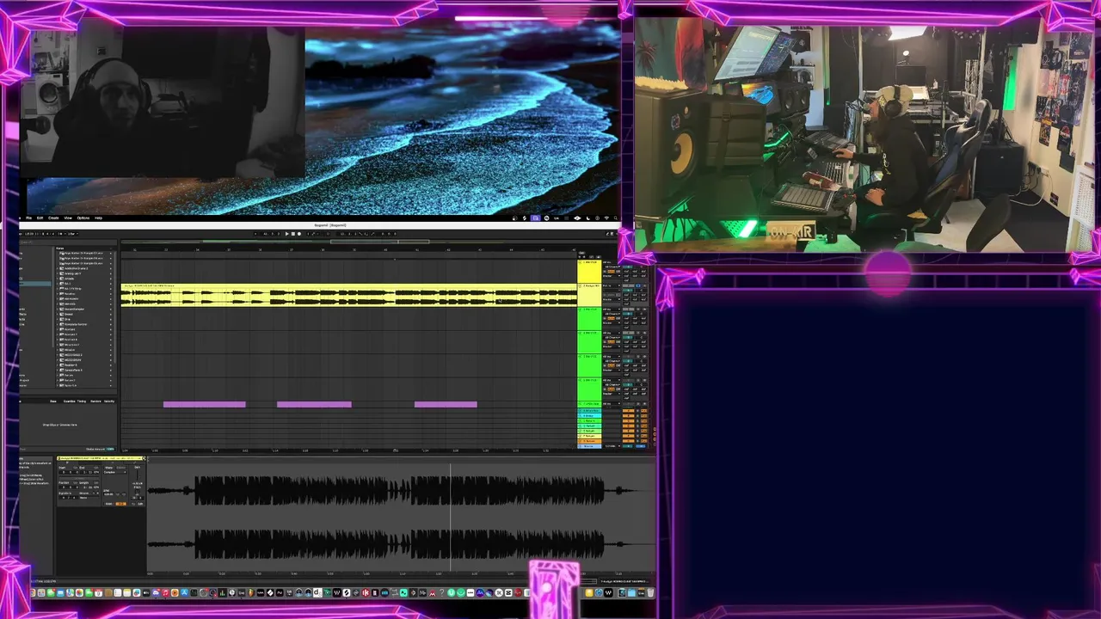Open the Edit menu in Ableton Live
This screenshot has width=1101, height=619.
coord(40,218)
